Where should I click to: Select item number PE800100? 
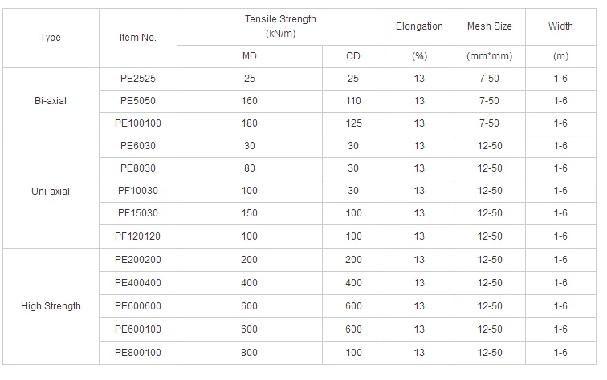click(x=138, y=352)
